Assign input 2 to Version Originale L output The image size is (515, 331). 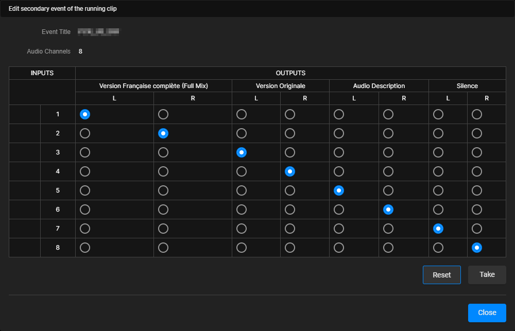pos(242,133)
